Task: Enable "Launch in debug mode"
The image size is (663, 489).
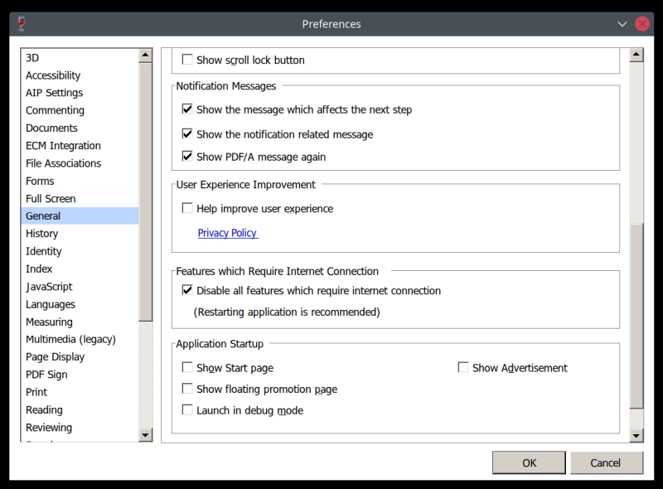Action: (x=187, y=409)
